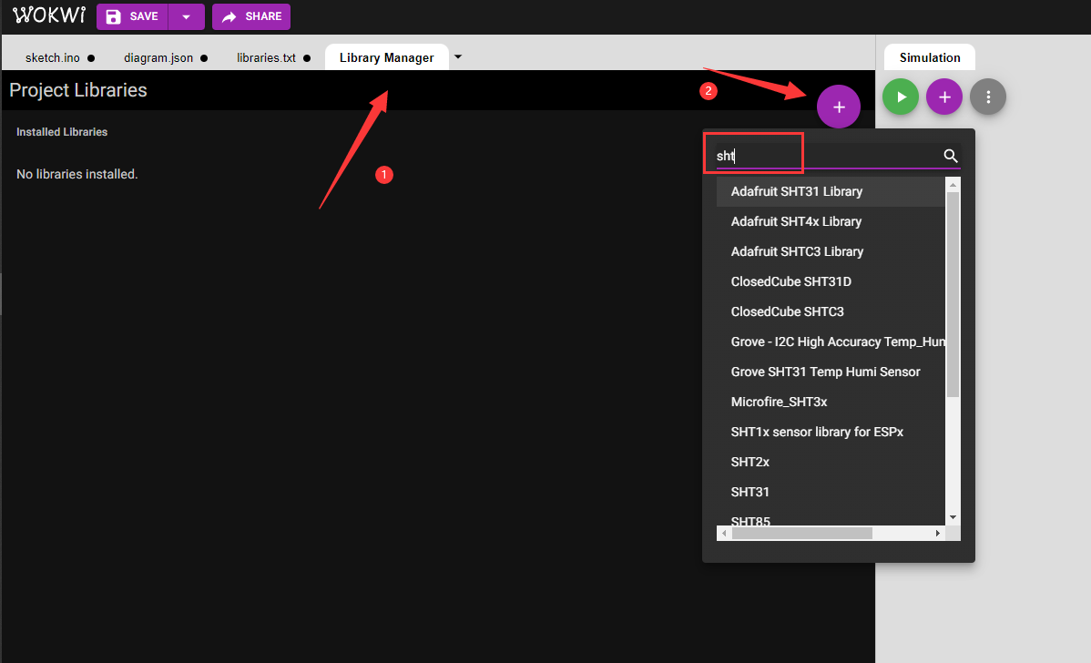Select Grove - I2C High Accuracy Temp_Hum entry

click(x=831, y=342)
